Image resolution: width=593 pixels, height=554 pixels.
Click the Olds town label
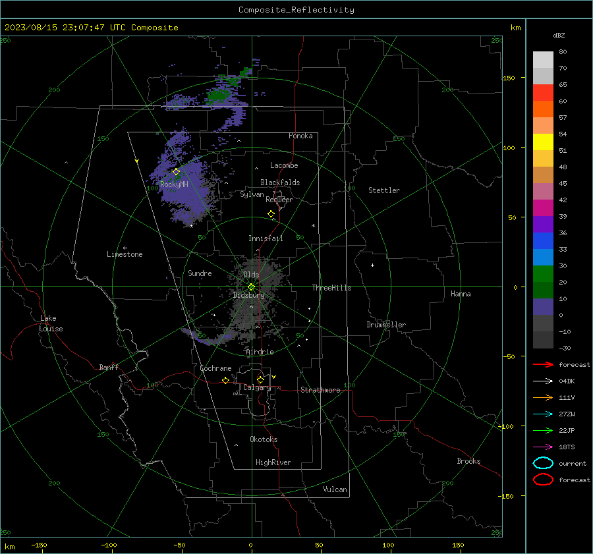(x=251, y=275)
